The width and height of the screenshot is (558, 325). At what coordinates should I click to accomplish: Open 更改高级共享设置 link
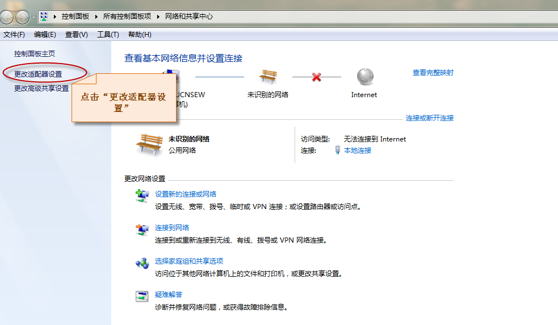(x=41, y=88)
